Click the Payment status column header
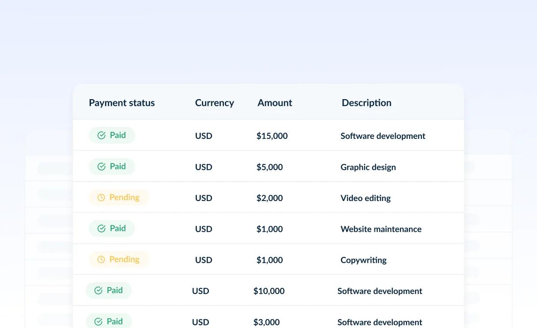537x328 pixels. 122,103
